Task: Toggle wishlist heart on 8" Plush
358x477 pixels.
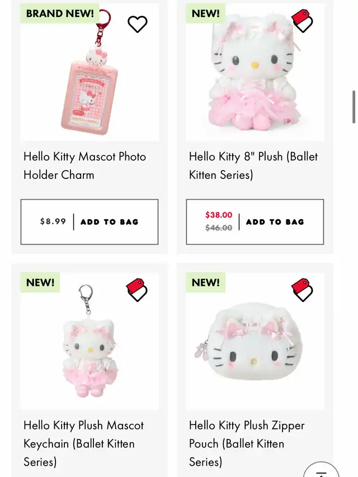Action: tap(302, 21)
